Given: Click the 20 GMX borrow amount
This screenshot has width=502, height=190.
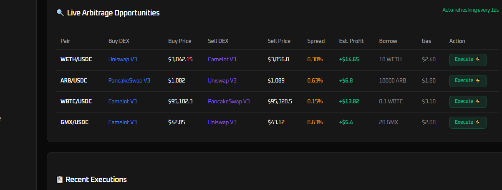Looking at the screenshot, I should tap(389, 122).
